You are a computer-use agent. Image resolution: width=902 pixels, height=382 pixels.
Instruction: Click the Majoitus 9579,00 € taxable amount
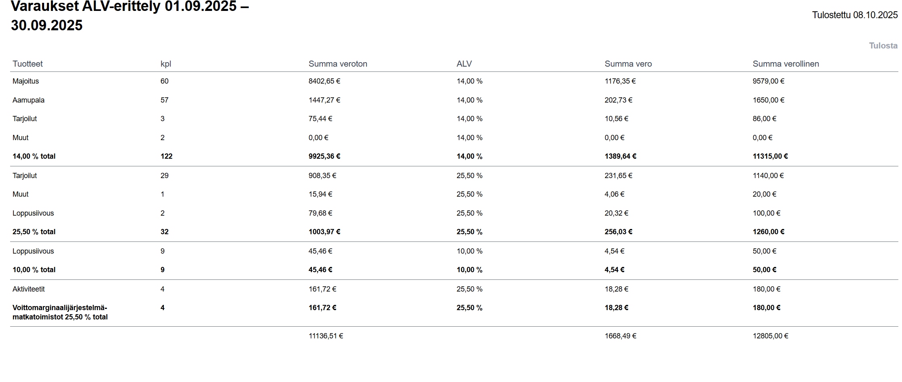pyautogui.click(x=768, y=81)
